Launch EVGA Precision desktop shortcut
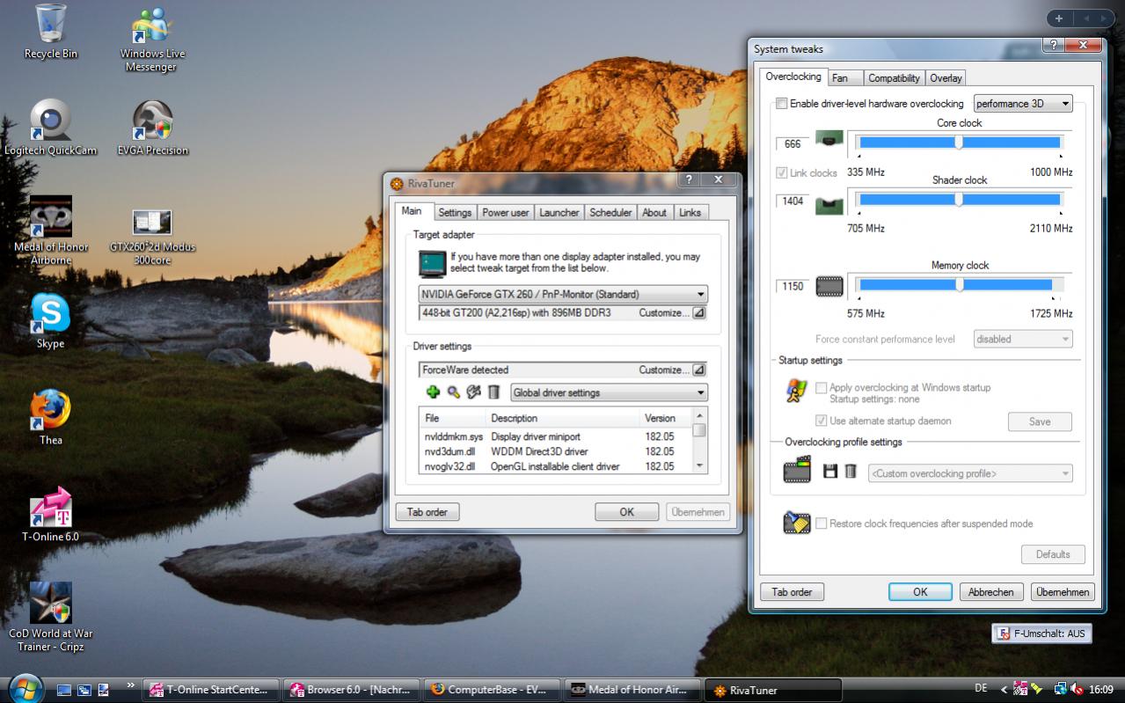 (152, 128)
